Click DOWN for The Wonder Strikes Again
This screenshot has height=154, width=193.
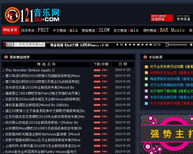tap(97, 70)
